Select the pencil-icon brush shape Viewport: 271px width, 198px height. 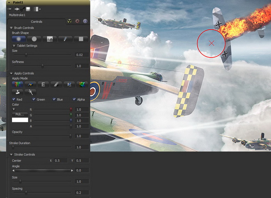65,39
